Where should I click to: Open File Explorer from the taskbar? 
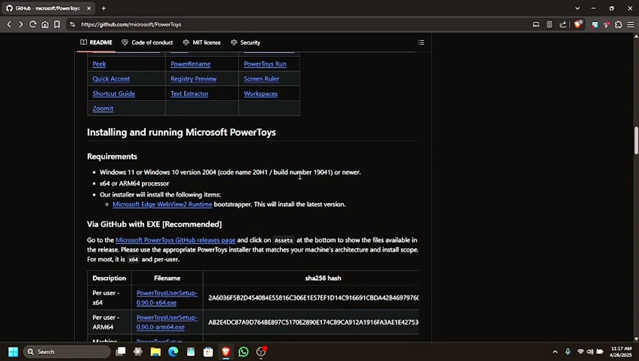[x=156, y=351]
